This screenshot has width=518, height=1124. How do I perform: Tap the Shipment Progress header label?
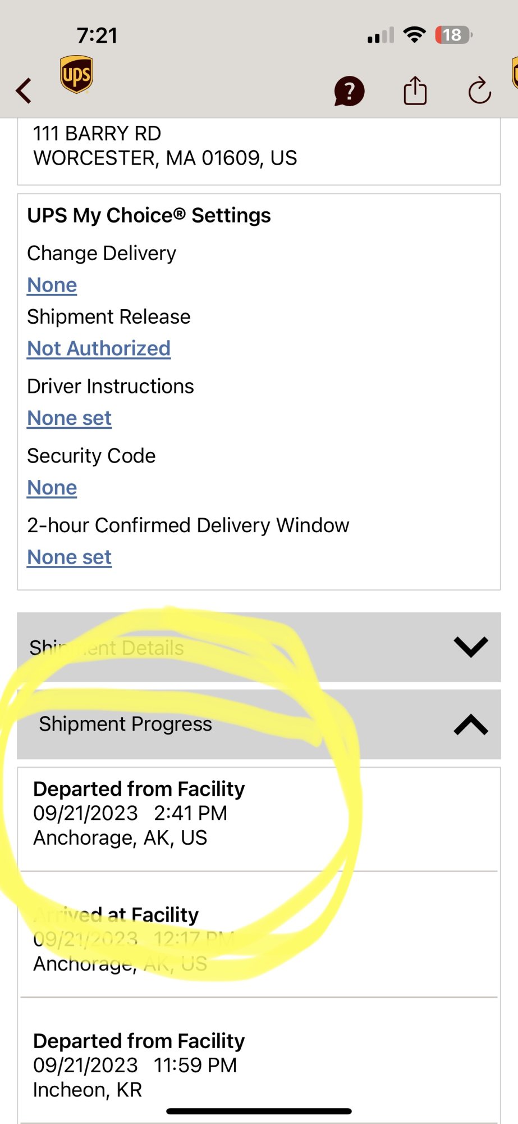[125, 724]
